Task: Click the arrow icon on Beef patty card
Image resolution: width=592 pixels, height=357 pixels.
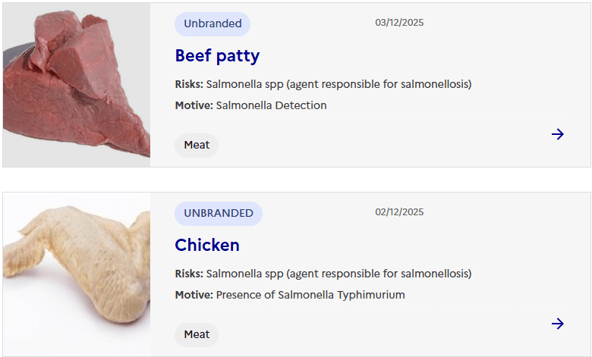Action: coord(558,134)
